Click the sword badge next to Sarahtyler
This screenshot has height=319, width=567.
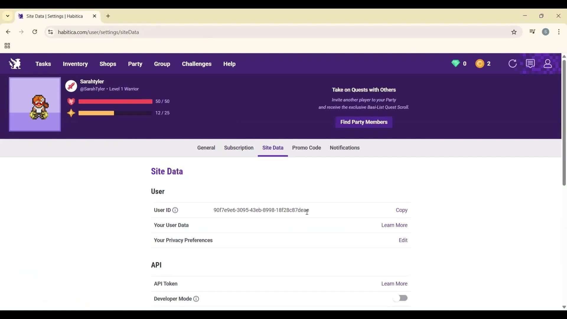click(71, 86)
